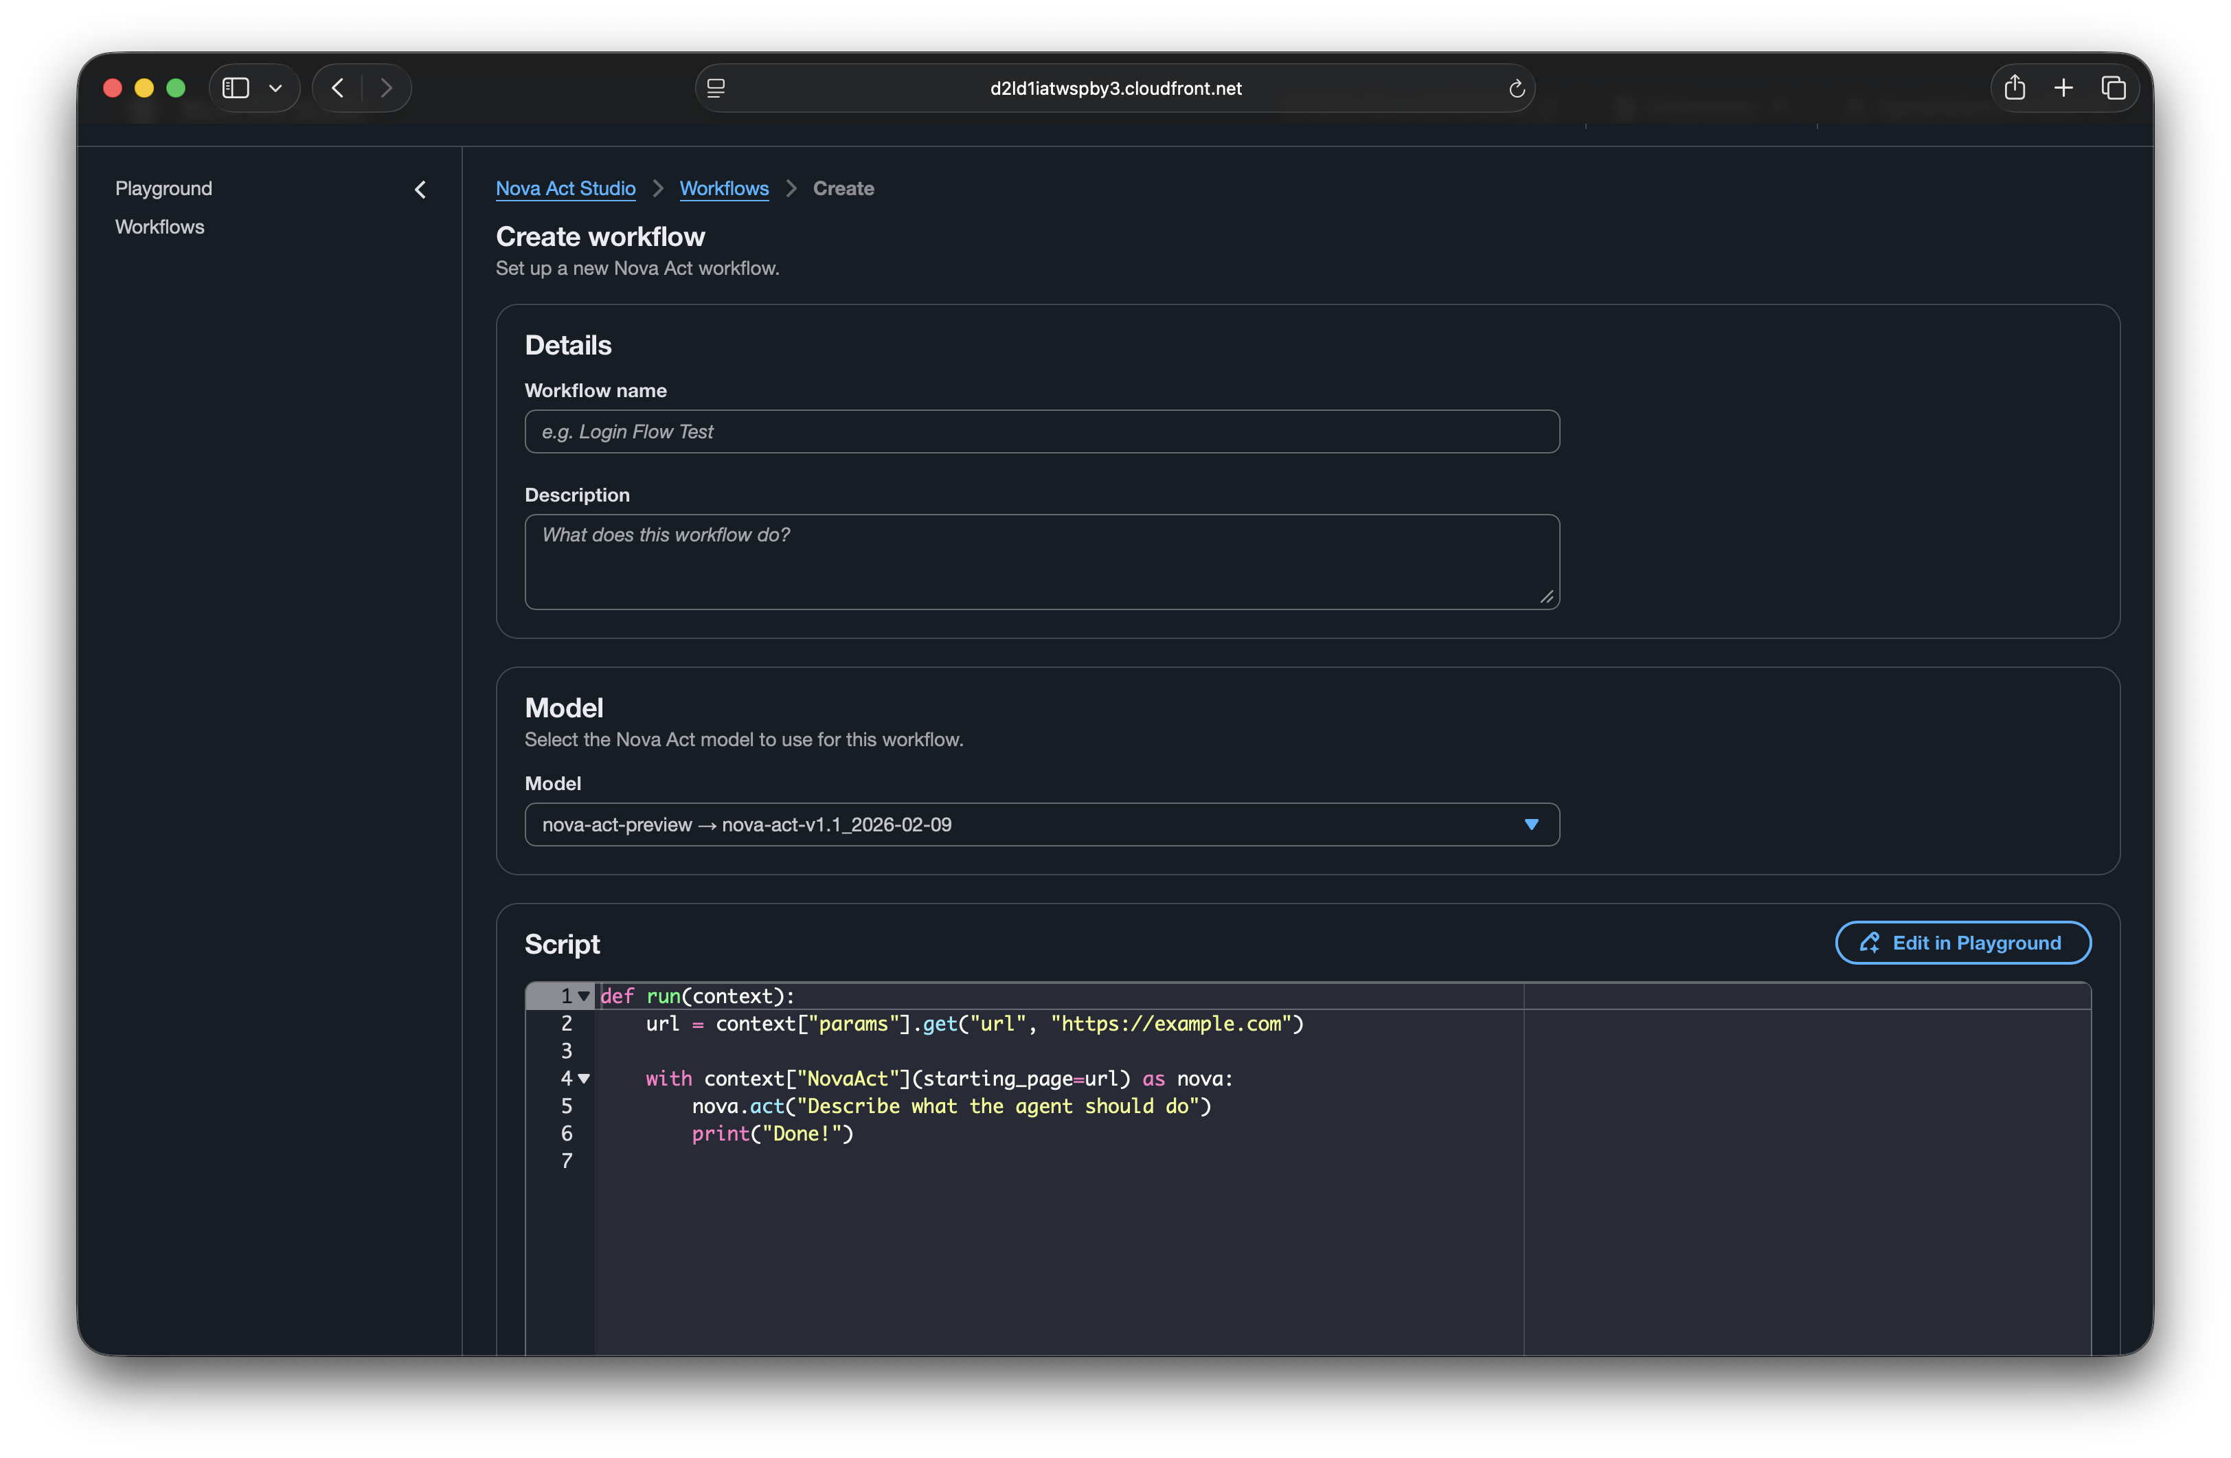Collapse code fold at line 4
This screenshot has height=1458, width=2231.
(584, 1079)
